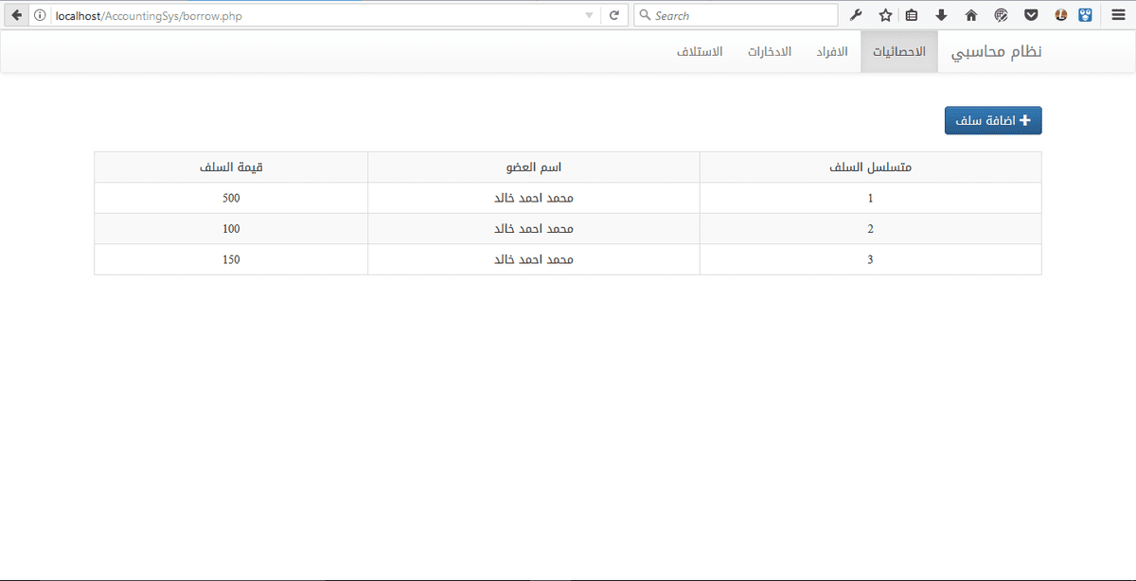Image resolution: width=1136 pixels, height=581 pixels.
Task: Show the bookmarks list icon
Action: pos(912,15)
